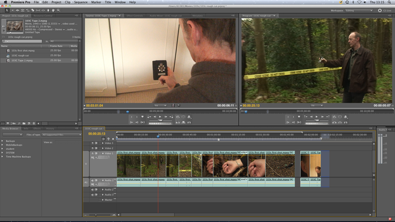Mute Audio 2 track output speaker
Image resolution: width=395 pixels, height=222 pixels.
tap(93, 189)
